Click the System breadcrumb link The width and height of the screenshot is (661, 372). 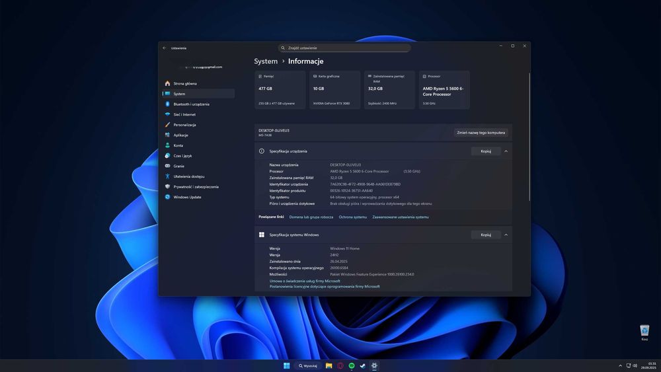point(266,61)
